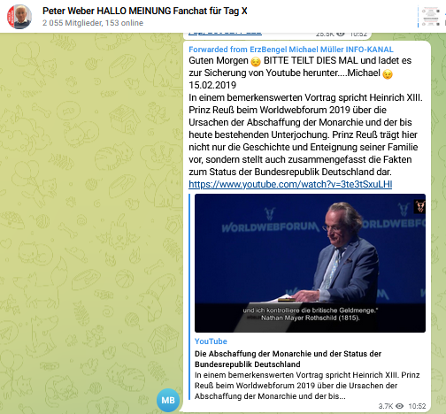Click the YouTube source label
The image size is (446, 414).
click(211, 341)
